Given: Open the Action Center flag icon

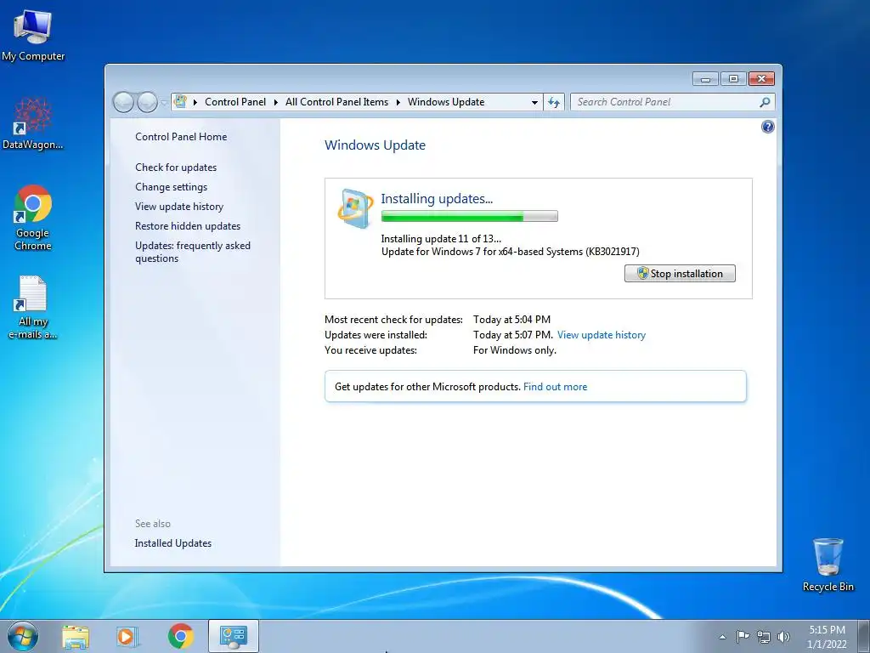Looking at the screenshot, I should click(x=743, y=637).
